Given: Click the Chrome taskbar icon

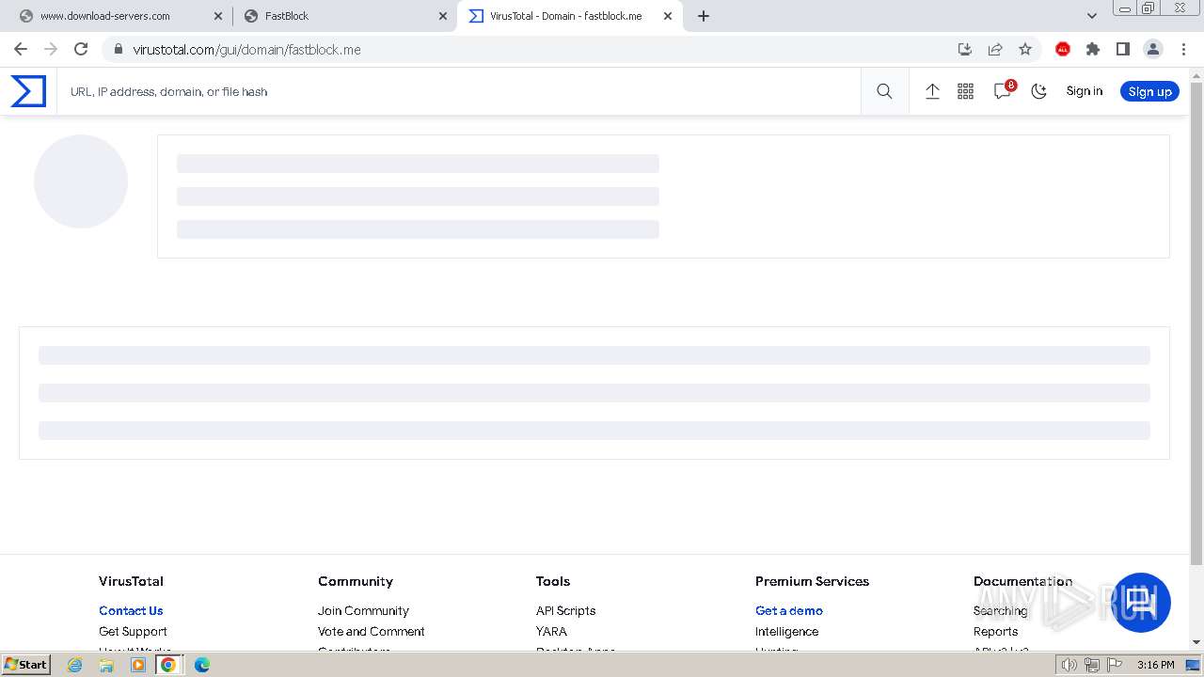Looking at the screenshot, I should (x=168, y=665).
